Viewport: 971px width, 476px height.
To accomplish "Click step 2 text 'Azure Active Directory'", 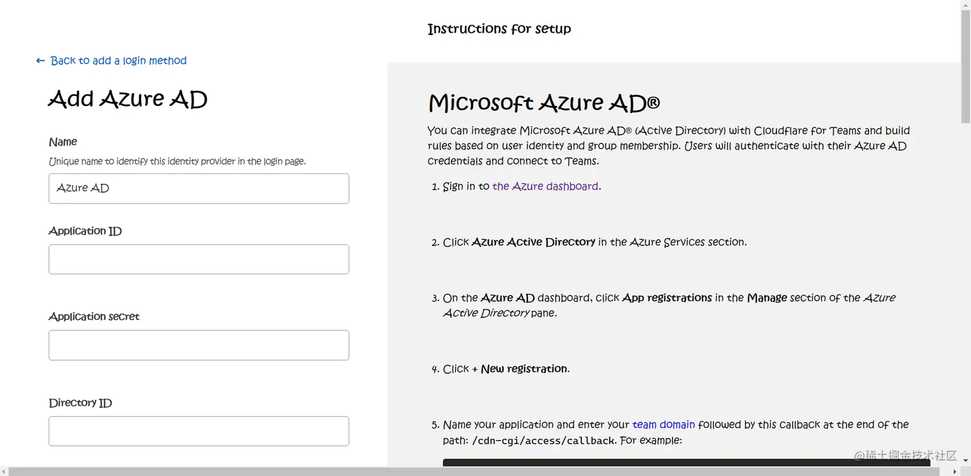I will coord(533,242).
